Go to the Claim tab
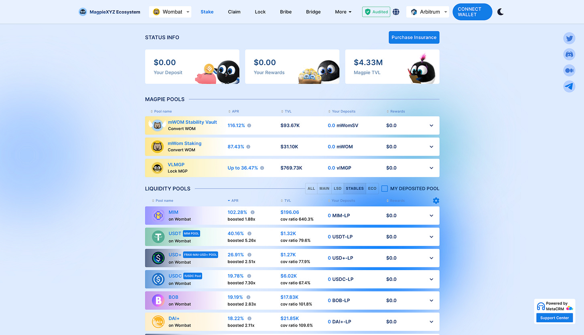The width and height of the screenshot is (584, 335). [234, 12]
